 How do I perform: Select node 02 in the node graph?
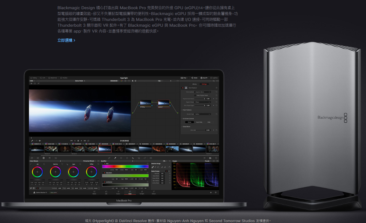(164, 104)
